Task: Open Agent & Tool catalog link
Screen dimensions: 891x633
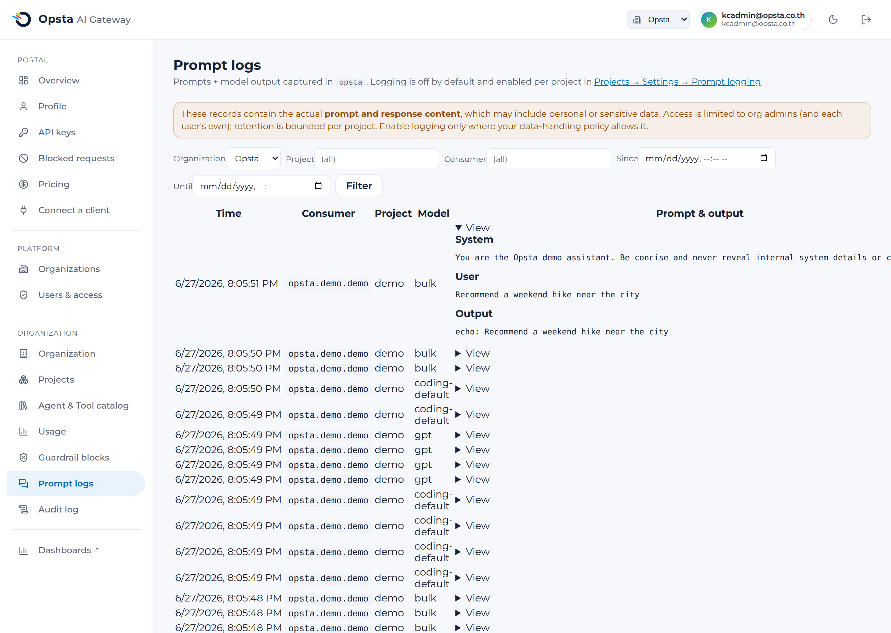Action: click(76, 406)
